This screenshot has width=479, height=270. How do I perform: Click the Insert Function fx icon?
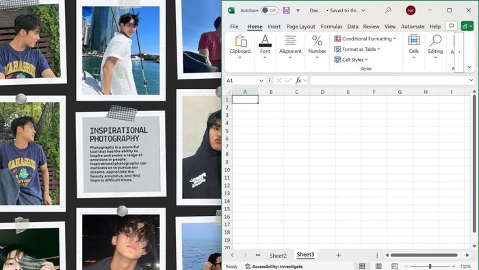(x=298, y=80)
